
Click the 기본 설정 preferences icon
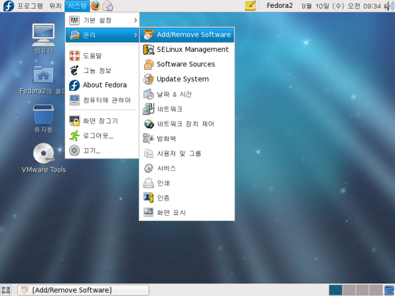click(x=74, y=20)
